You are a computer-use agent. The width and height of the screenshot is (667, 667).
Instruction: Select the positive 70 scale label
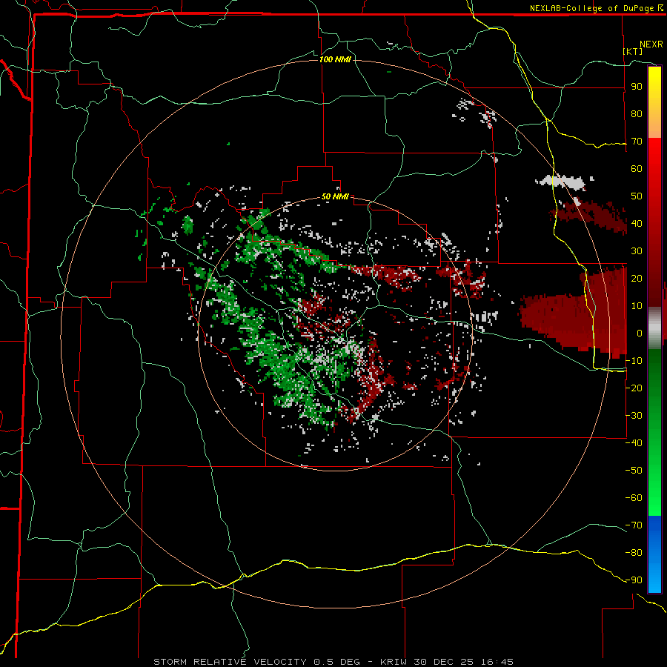[x=637, y=142]
